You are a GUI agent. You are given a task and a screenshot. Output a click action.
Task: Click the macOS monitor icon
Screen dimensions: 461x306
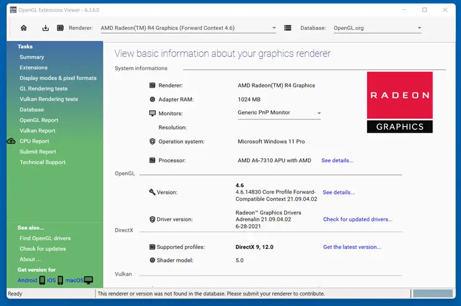88,280
